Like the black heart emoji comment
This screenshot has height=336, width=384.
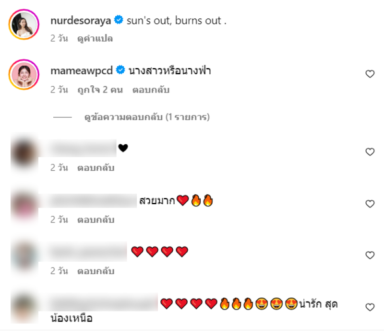coord(370,151)
